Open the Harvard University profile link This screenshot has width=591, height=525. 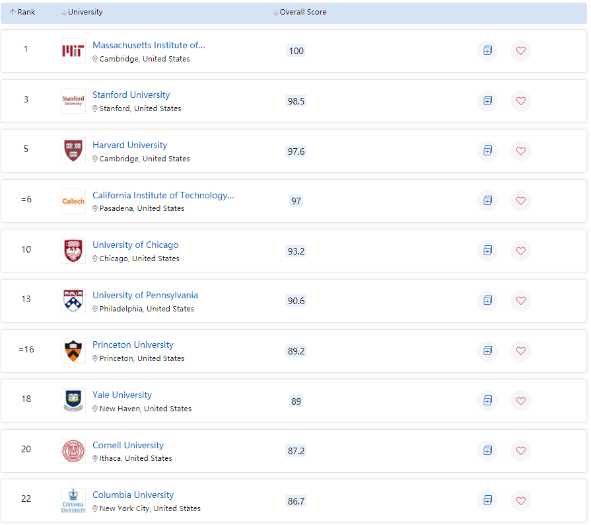129,145
